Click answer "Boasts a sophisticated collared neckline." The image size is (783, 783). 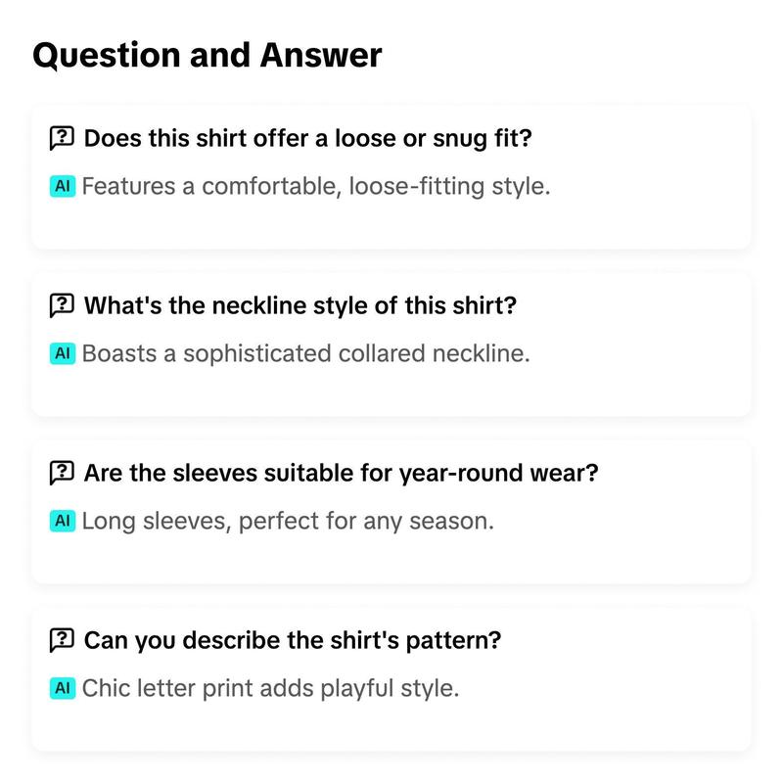[305, 353]
